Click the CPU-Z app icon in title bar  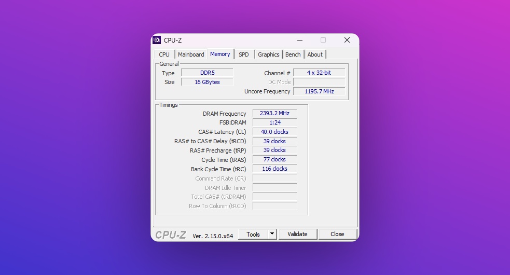pos(157,40)
